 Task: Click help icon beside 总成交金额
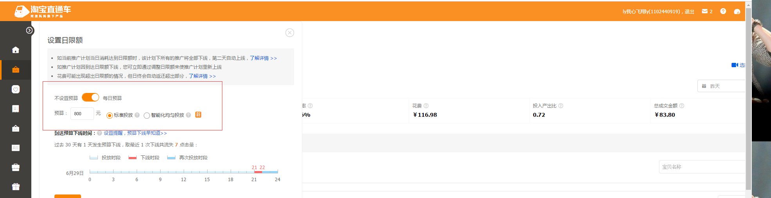point(682,106)
